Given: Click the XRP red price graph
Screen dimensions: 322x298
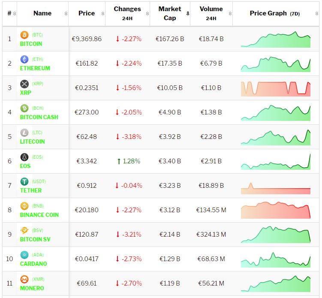Looking at the screenshot, I should coord(276,88).
